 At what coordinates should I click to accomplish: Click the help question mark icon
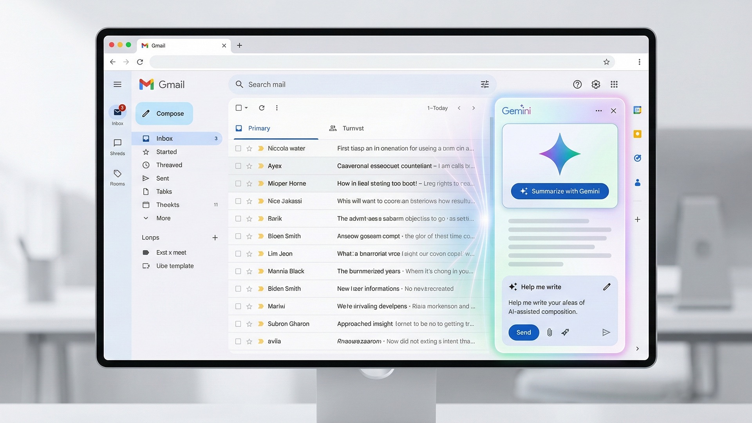point(577,84)
